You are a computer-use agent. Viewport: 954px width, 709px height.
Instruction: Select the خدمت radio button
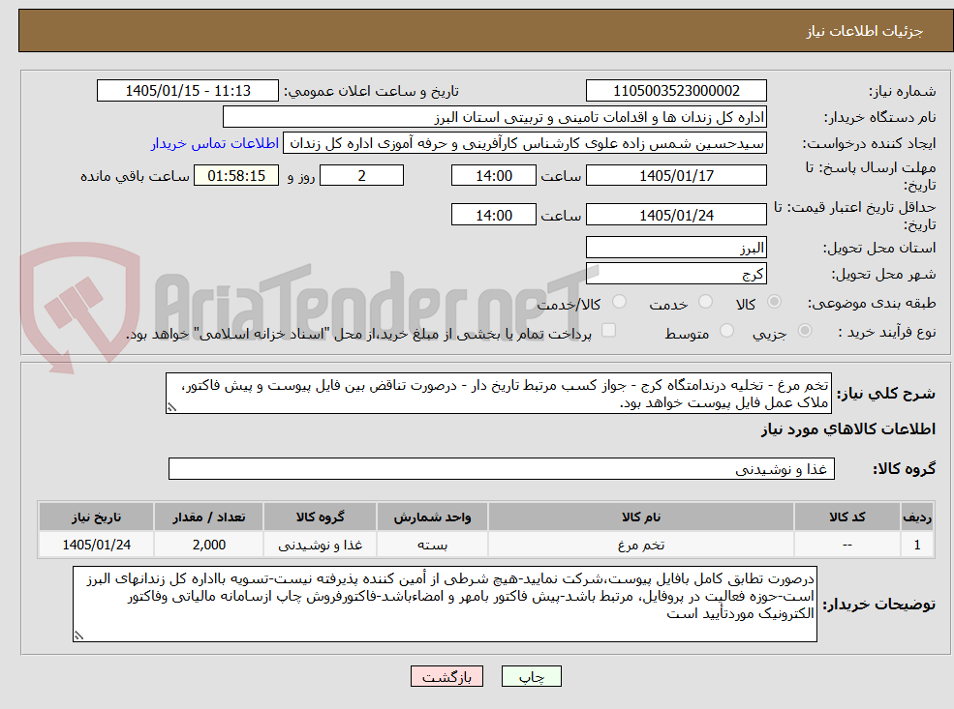click(x=705, y=302)
